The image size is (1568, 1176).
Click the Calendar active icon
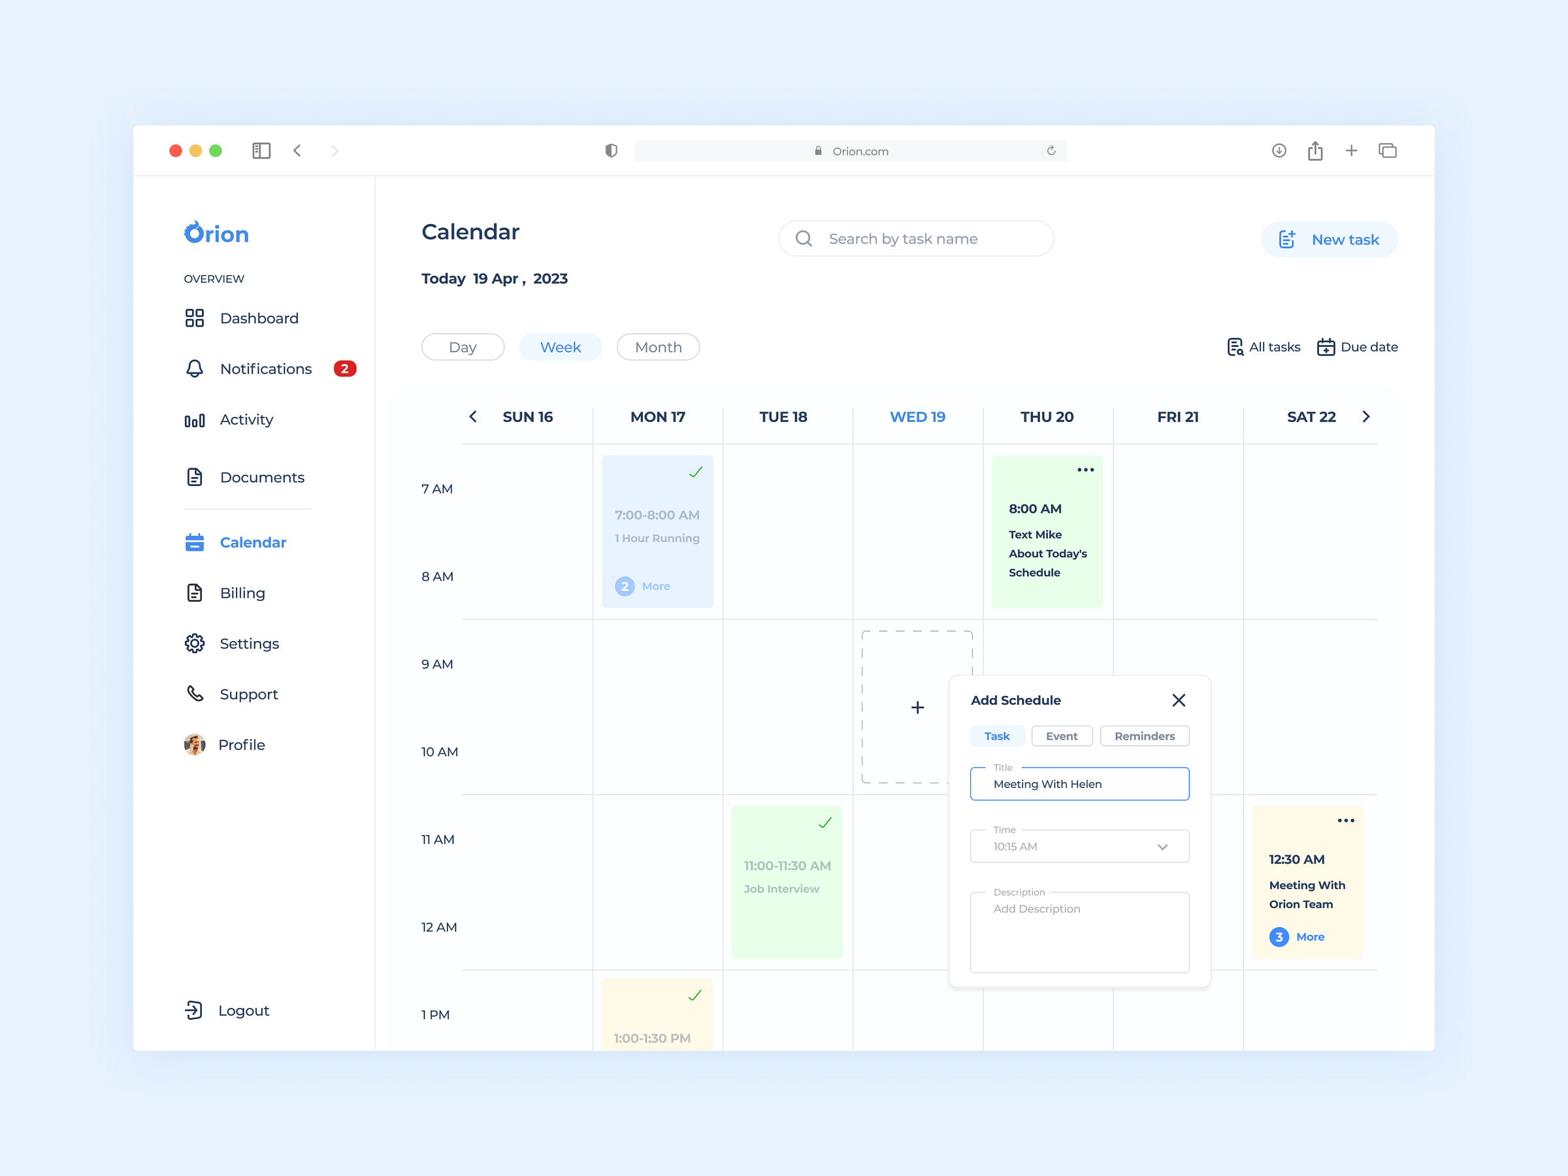193,541
